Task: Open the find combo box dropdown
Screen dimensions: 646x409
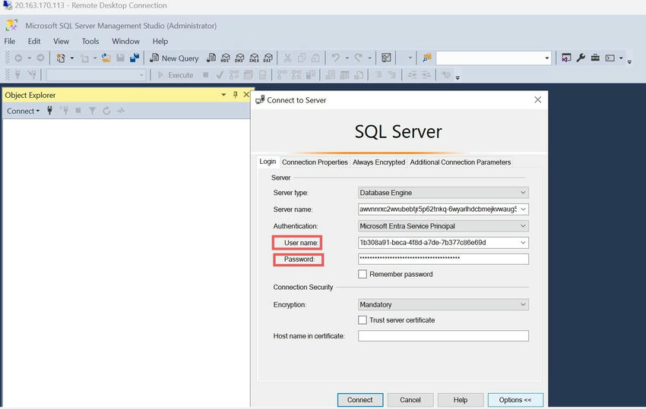Action: [546, 58]
